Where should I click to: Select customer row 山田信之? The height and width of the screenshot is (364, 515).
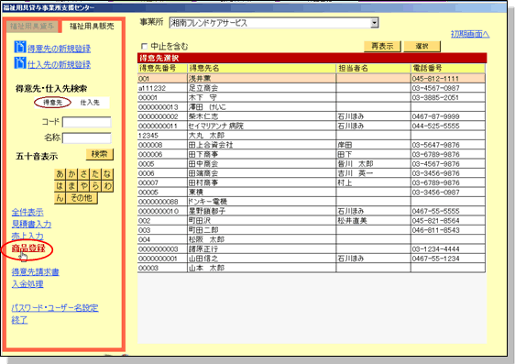[x=311, y=259]
